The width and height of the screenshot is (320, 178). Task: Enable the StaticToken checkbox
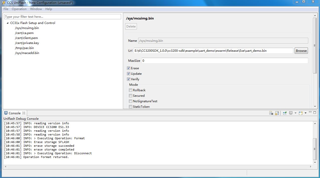[x=130, y=106]
